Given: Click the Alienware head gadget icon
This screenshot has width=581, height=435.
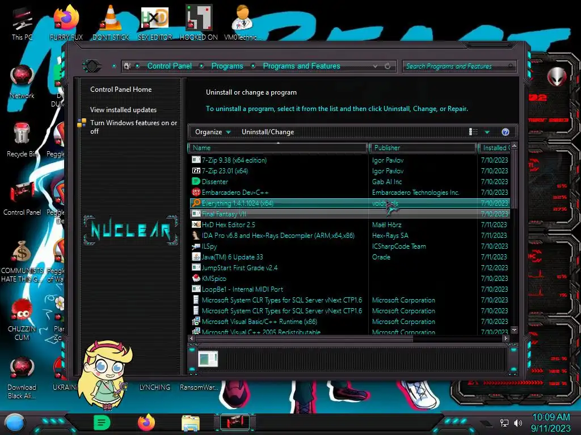Looking at the screenshot, I should (x=557, y=76).
